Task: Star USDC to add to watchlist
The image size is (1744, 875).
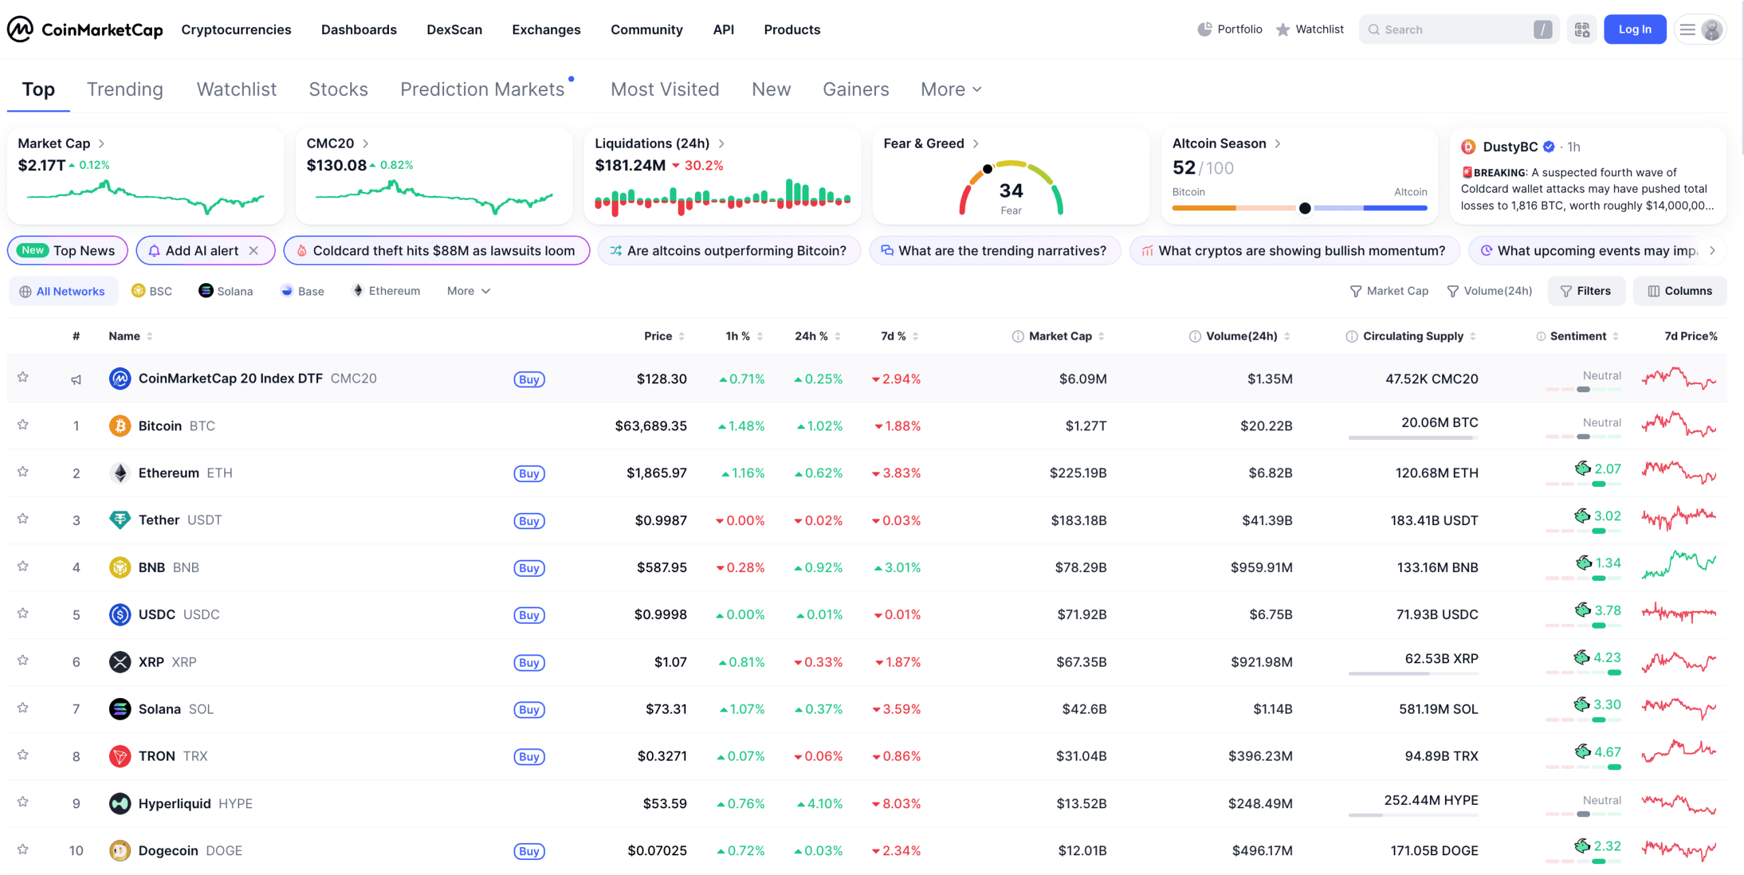Action: tap(22, 613)
